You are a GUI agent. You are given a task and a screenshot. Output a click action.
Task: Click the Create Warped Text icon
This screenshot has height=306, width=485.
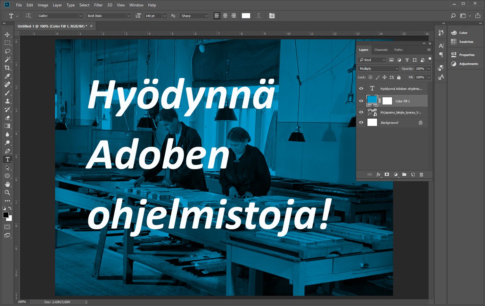259,16
